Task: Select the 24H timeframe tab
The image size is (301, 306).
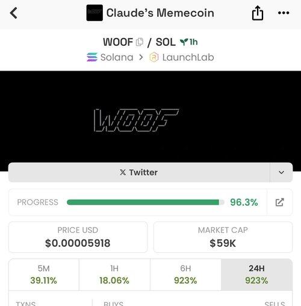Action: pos(256,275)
